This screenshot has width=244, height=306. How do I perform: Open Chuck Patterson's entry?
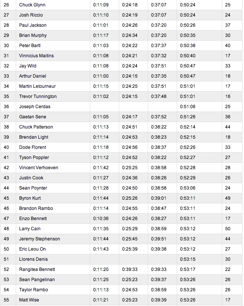36,127
